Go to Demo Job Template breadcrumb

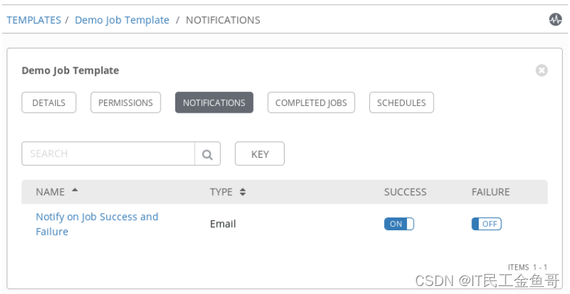click(122, 20)
